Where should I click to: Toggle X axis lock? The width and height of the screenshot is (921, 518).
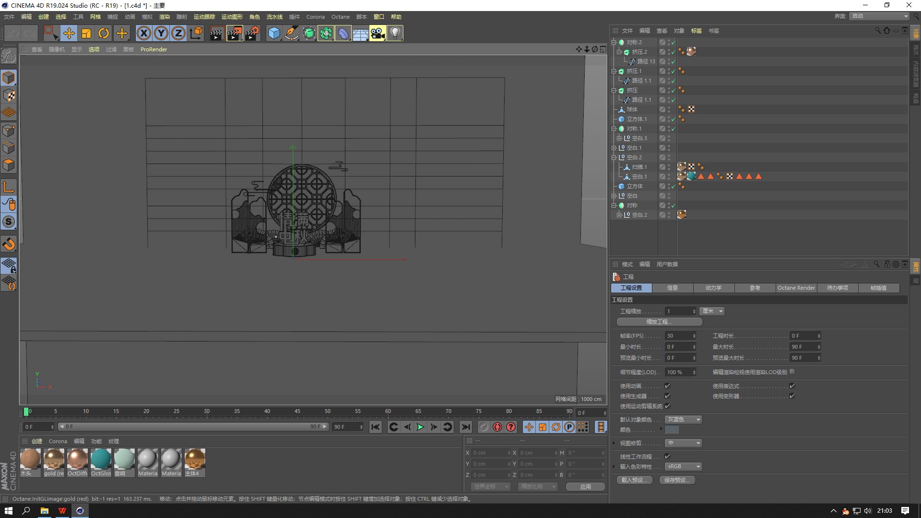tap(143, 33)
